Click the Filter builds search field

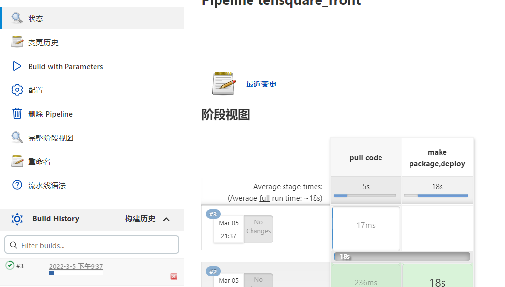(92, 245)
